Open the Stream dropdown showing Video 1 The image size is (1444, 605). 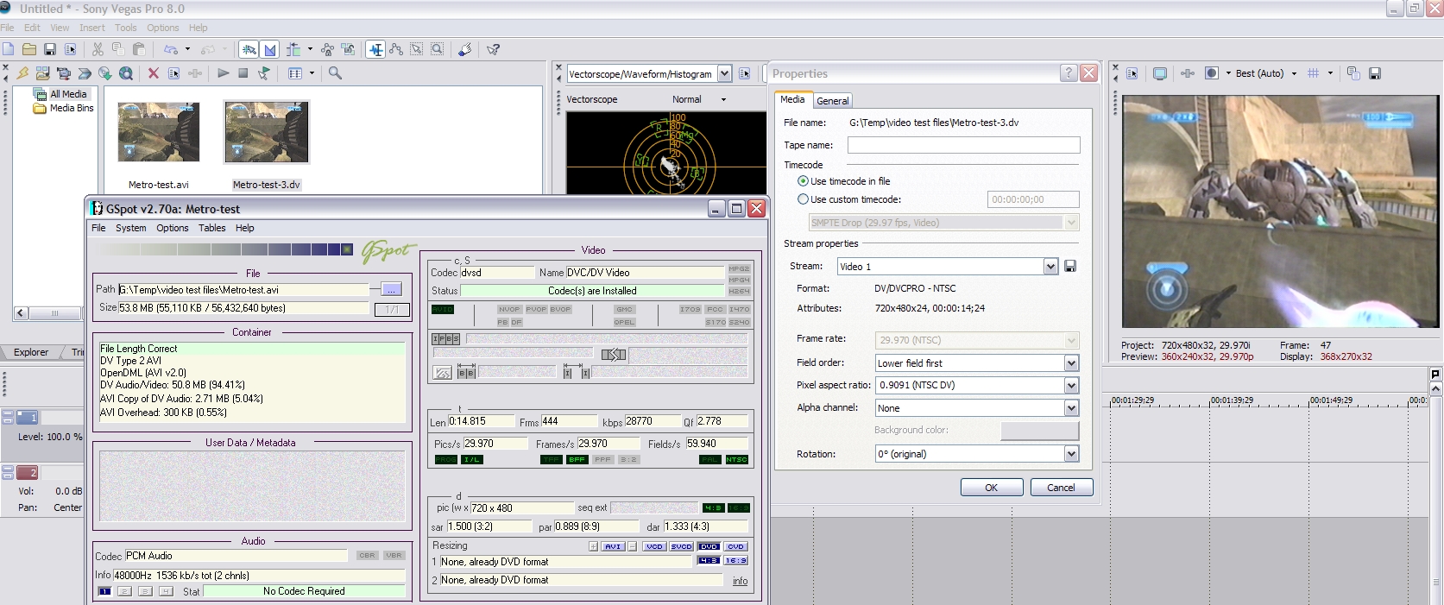pos(1050,267)
